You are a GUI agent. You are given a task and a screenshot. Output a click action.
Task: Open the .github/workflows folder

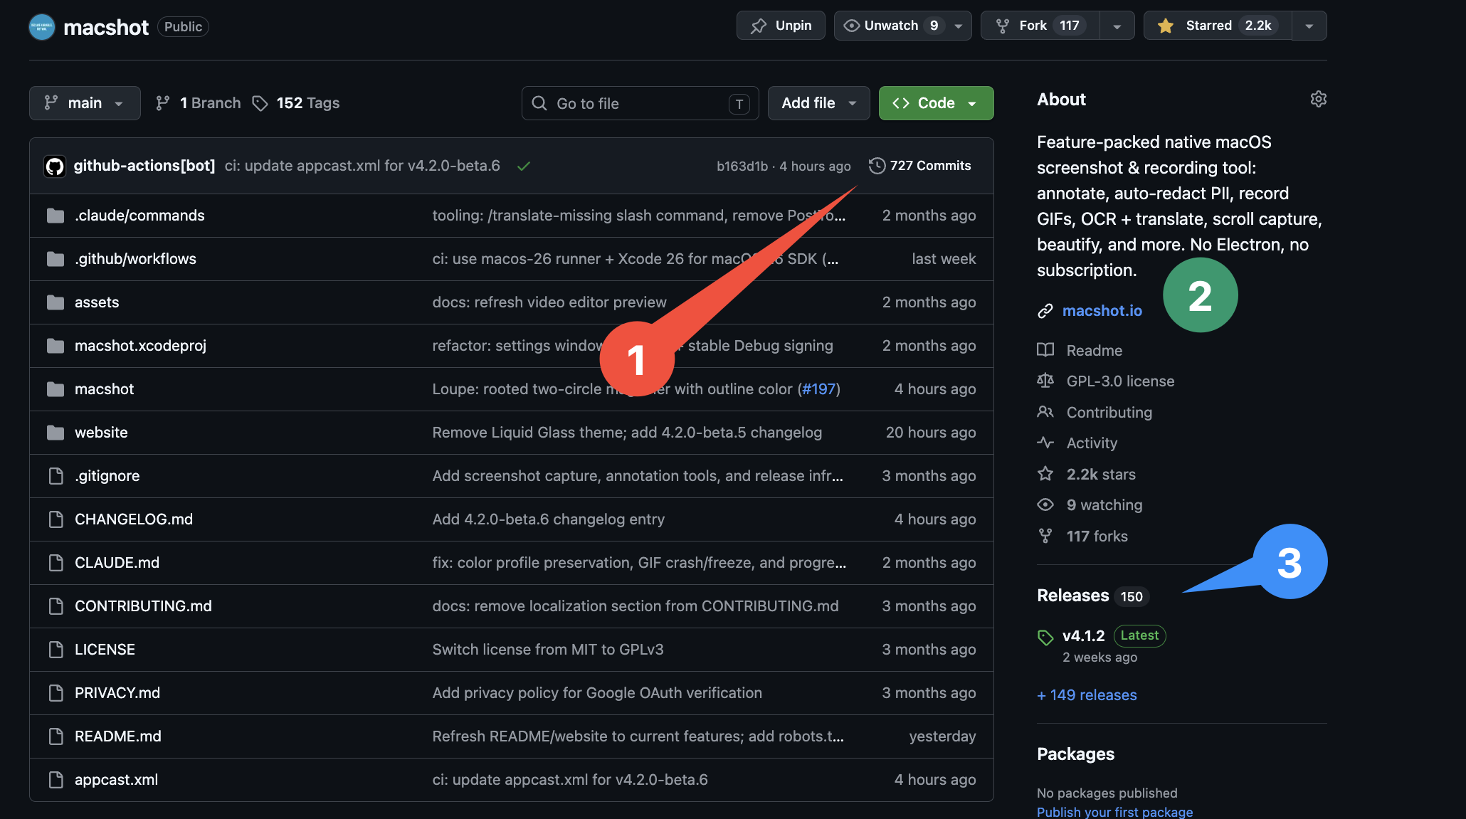tap(135, 259)
